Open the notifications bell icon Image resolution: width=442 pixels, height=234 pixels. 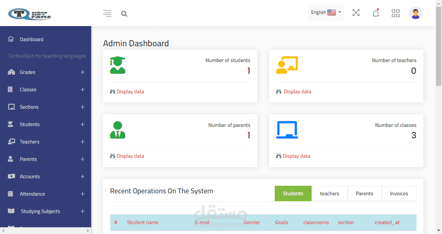click(376, 13)
